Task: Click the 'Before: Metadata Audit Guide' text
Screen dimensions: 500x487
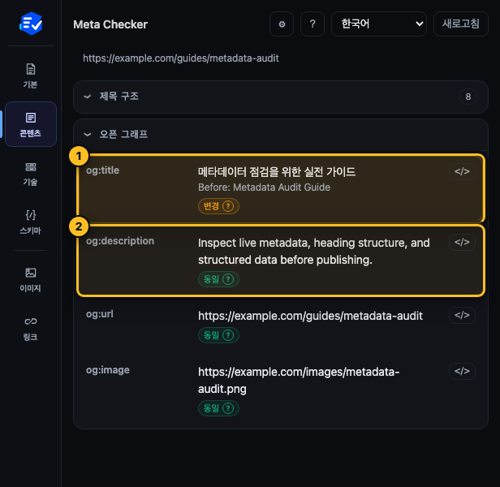Action: pos(264,187)
